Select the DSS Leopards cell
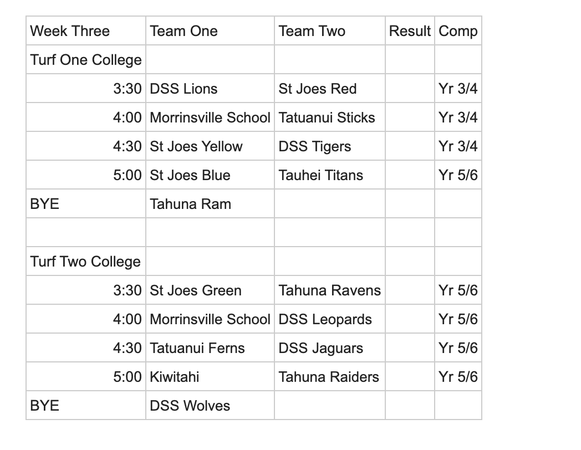The image size is (581, 450). [330, 319]
